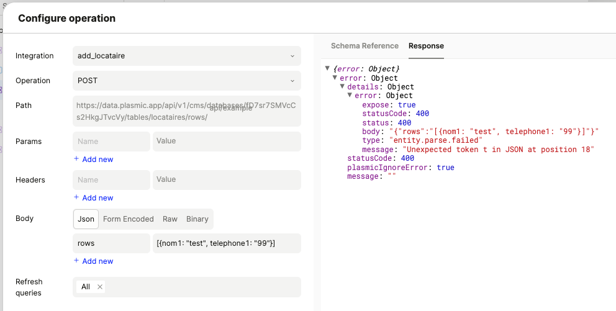The height and width of the screenshot is (311, 616).
Task: Collapse the first 'error: Object' node under root
Action: coord(335,78)
